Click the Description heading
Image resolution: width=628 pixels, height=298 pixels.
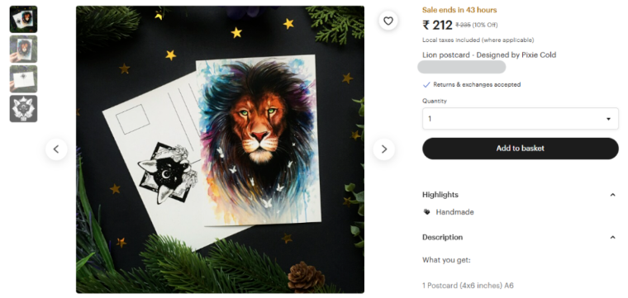[x=442, y=237]
